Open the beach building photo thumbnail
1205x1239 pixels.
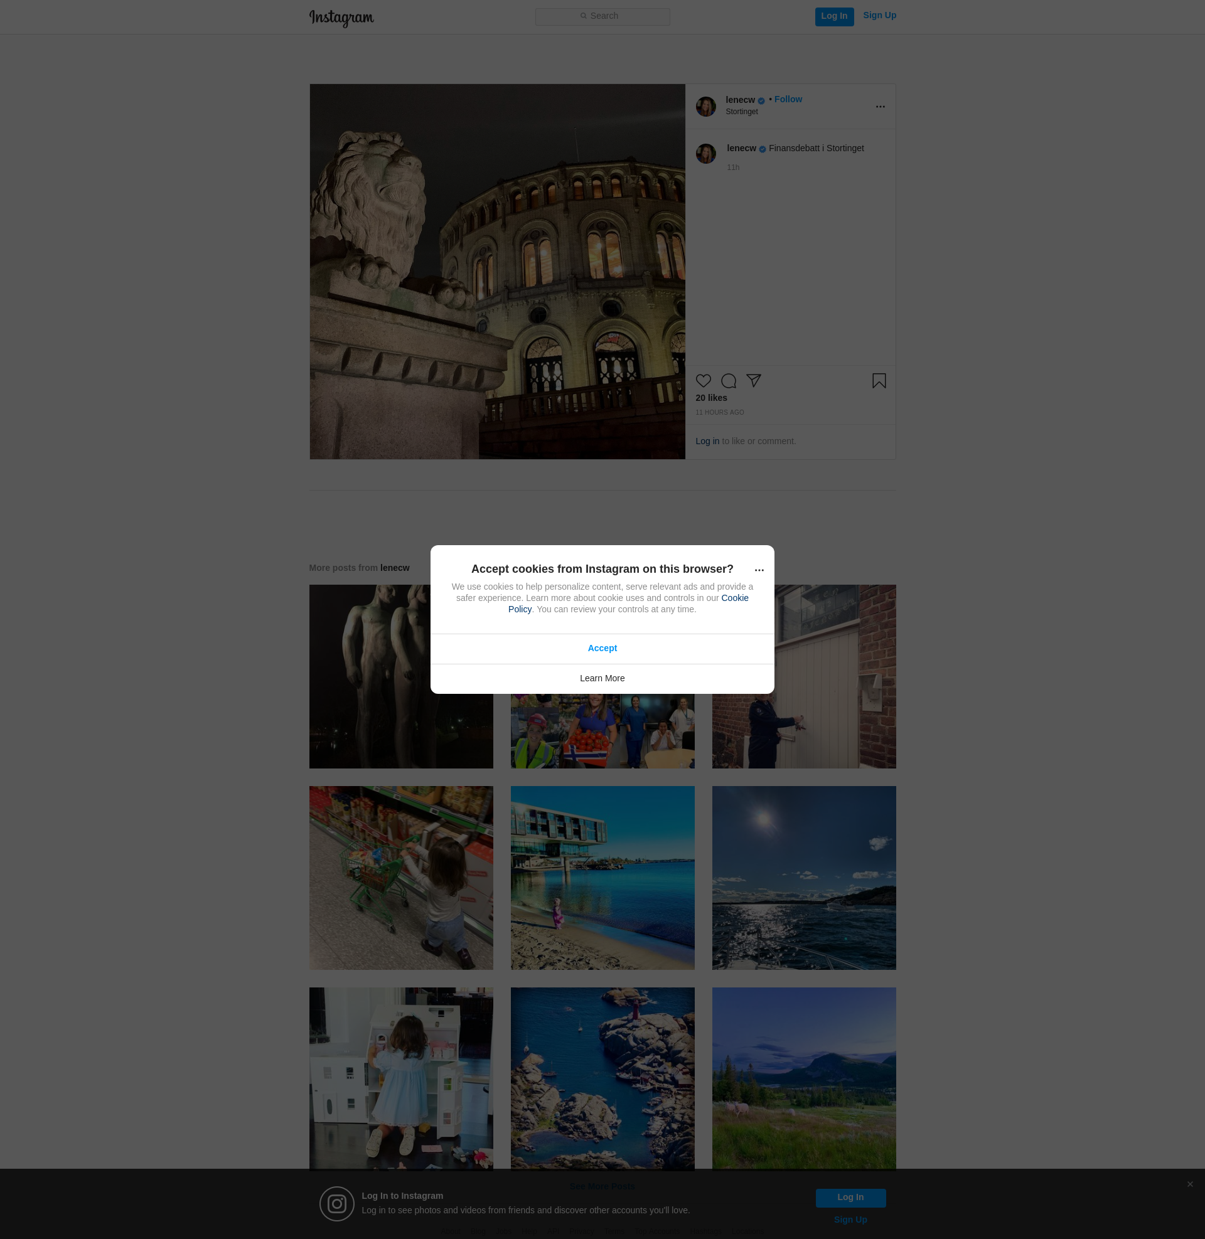[x=602, y=877]
